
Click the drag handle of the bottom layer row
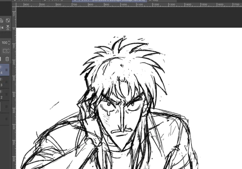point(6,119)
